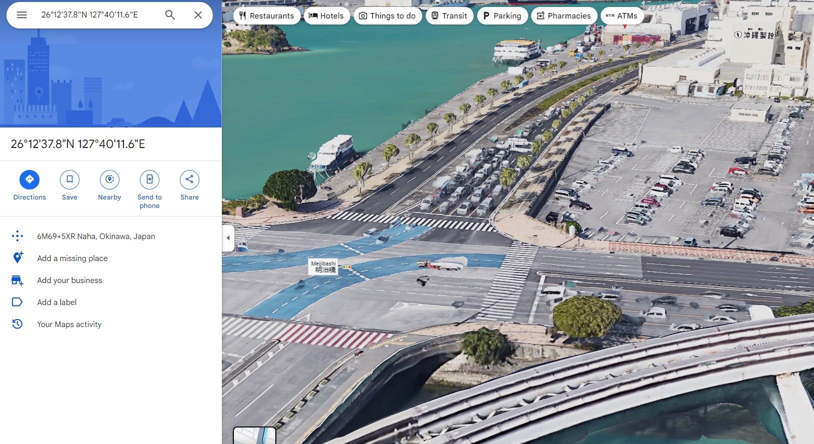Image resolution: width=814 pixels, height=444 pixels.
Task: Select Add a label
Action: (x=57, y=302)
